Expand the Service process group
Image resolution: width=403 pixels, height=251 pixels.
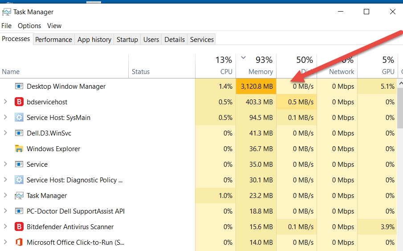tap(5, 164)
